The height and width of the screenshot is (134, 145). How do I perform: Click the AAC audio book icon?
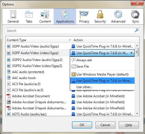point(9,78)
